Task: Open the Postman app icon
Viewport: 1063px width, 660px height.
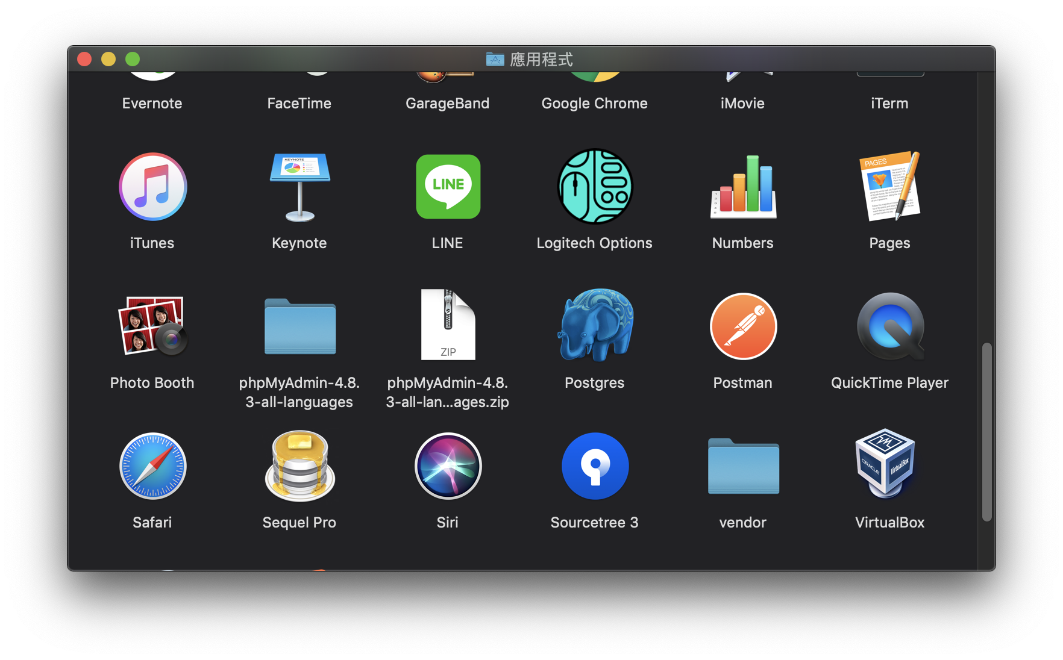Action: [743, 326]
